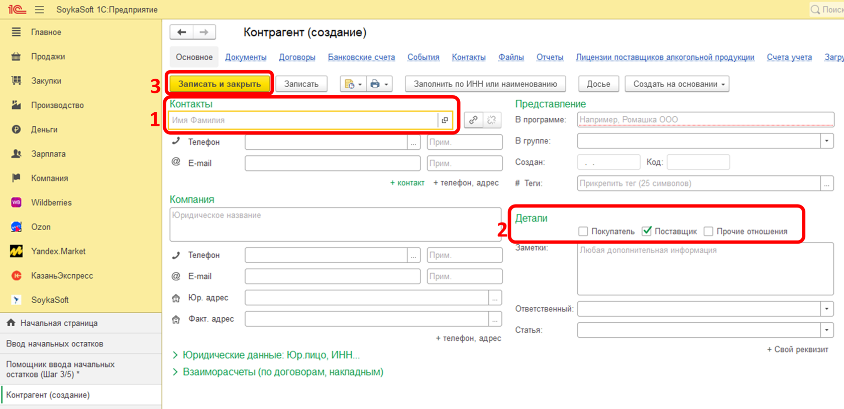Open the Файлы tab
Image resolution: width=844 pixels, height=409 pixels.
pyautogui.click(x=511, y=57)
